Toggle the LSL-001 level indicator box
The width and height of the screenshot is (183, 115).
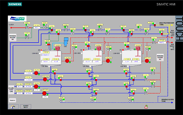pos(49,66)
